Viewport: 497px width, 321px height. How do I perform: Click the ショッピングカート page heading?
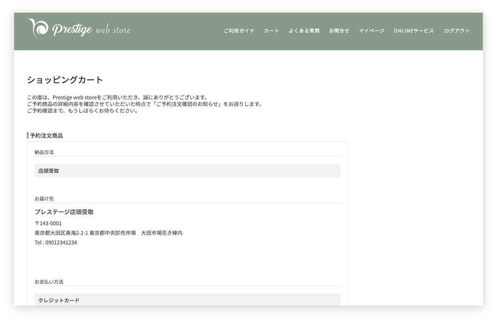[65, 80]
